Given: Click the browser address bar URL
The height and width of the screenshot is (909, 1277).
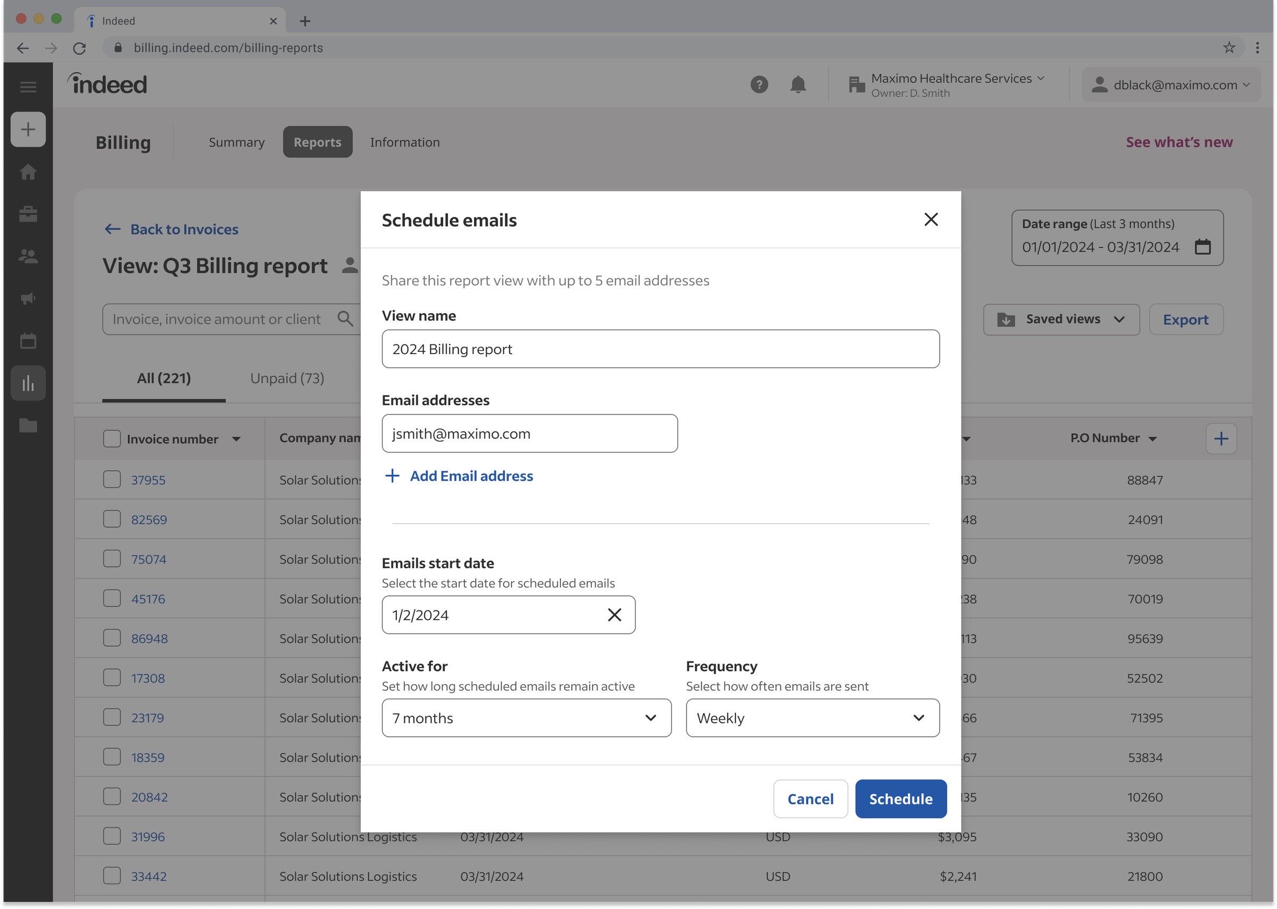Looking at the screenshot, I should coord(228,48).
